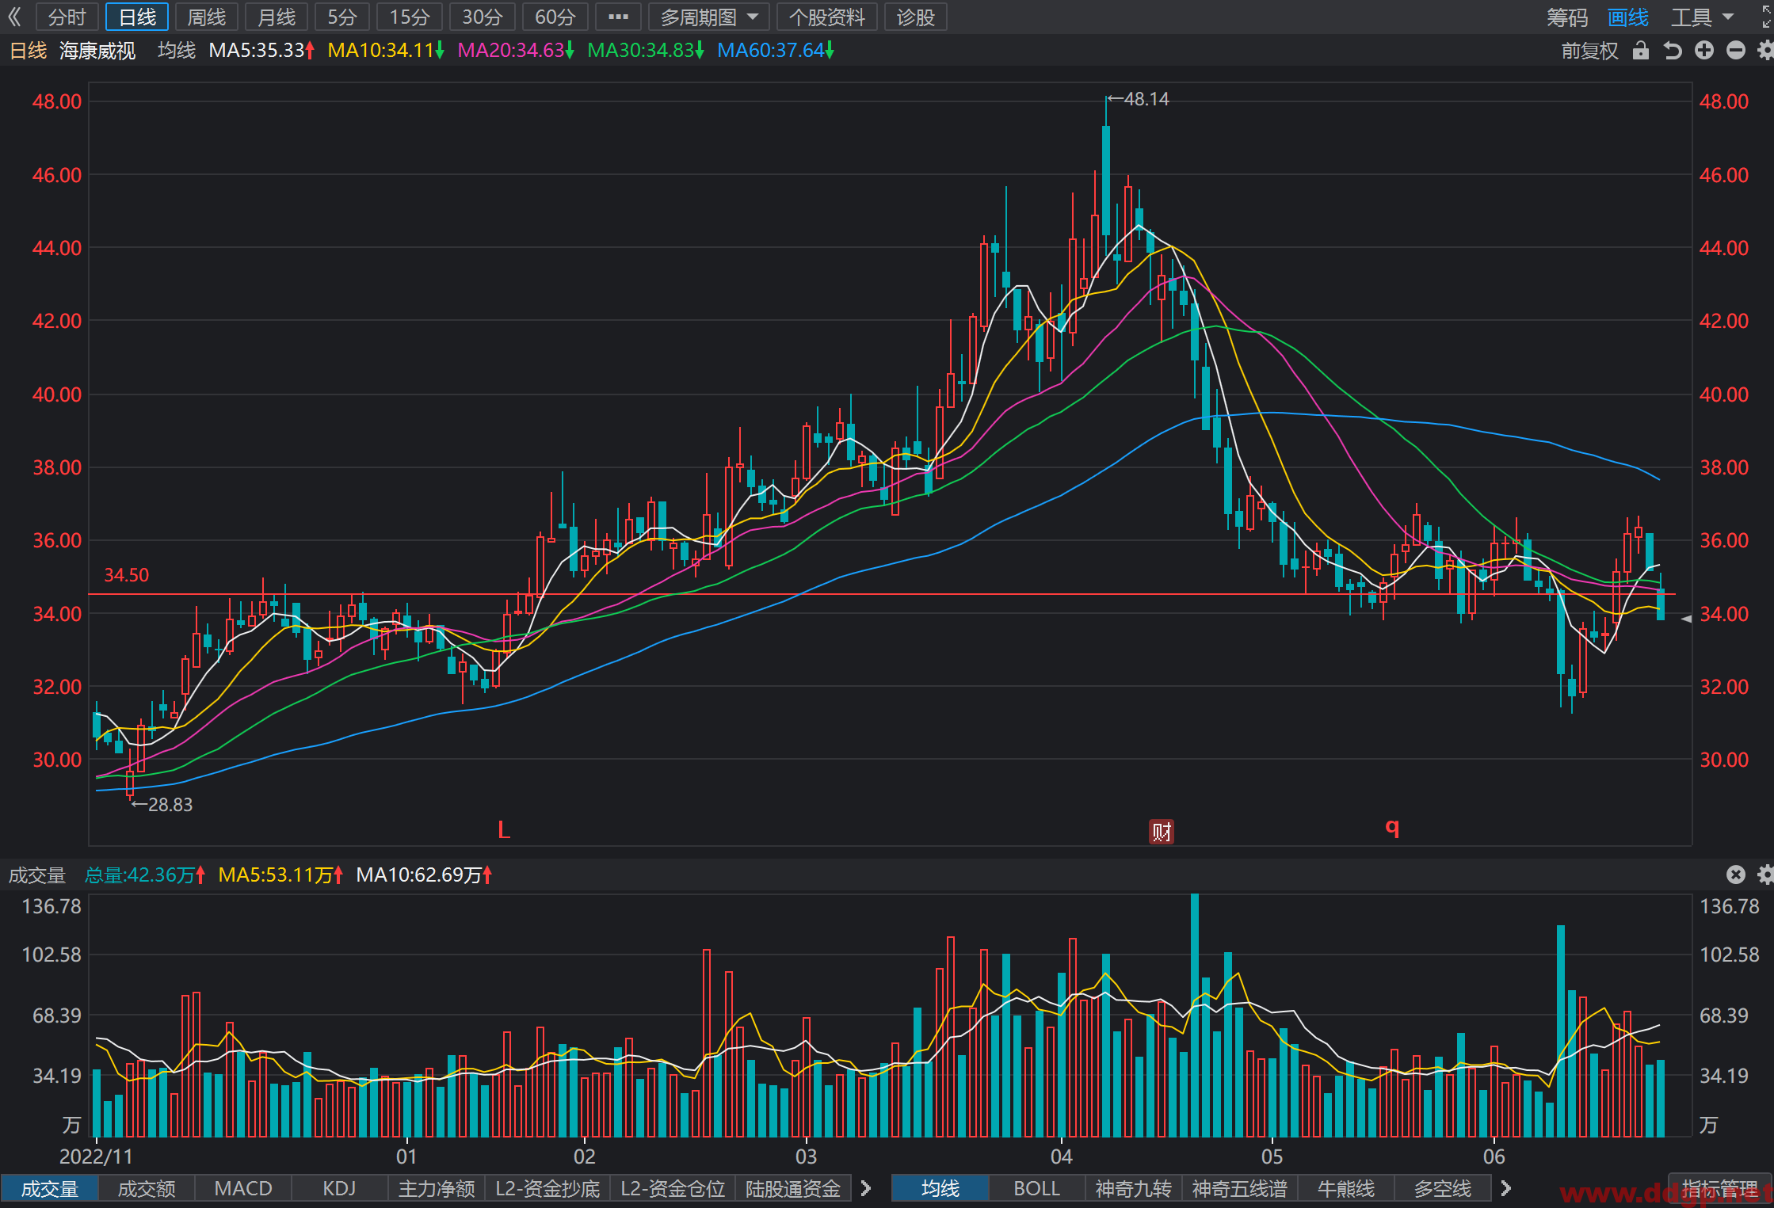Expand the 多周期图 dropdown
The width and height of the screenshot is (1774, 1208).
click(x=709, y=17)
